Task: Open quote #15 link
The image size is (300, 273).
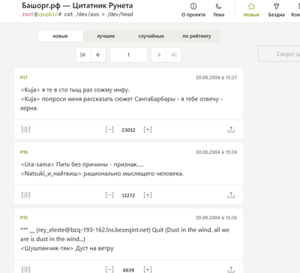Action: click(24, 217)
